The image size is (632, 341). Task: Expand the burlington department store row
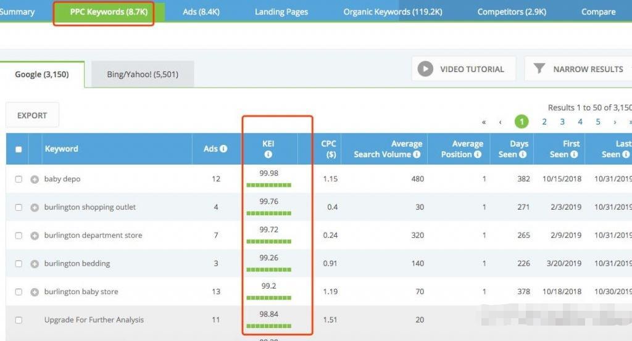pyautogui.click(x=35, y=236)
